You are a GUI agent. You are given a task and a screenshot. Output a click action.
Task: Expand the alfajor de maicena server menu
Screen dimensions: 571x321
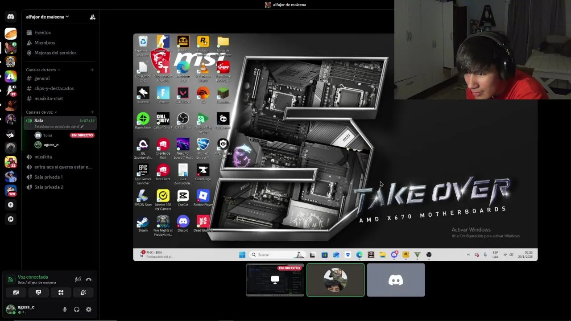click(x=47, y=17)
